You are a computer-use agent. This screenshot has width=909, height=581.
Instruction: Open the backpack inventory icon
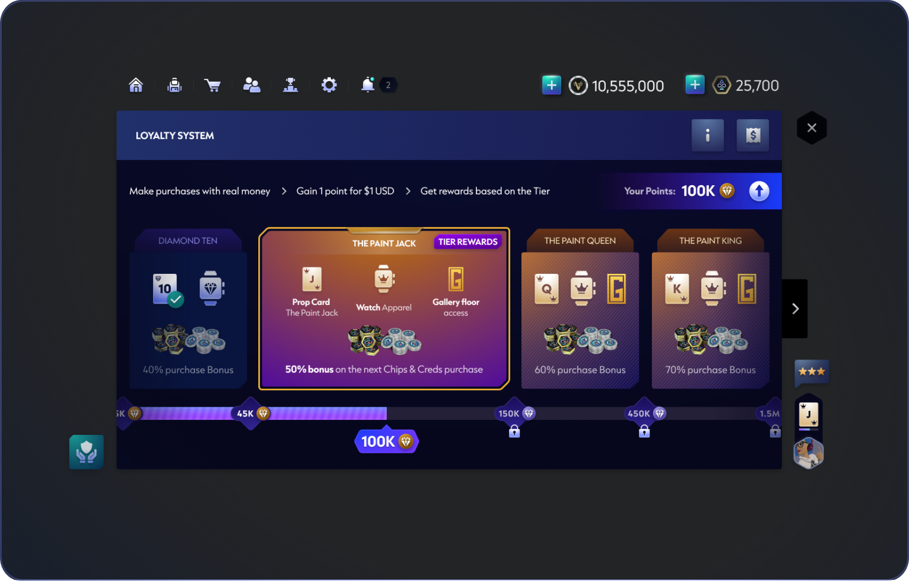tap(174, 85)
